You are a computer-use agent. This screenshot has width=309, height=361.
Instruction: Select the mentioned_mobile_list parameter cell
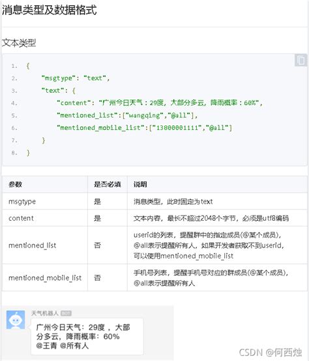pyautogui.click(x=45, y=277)
